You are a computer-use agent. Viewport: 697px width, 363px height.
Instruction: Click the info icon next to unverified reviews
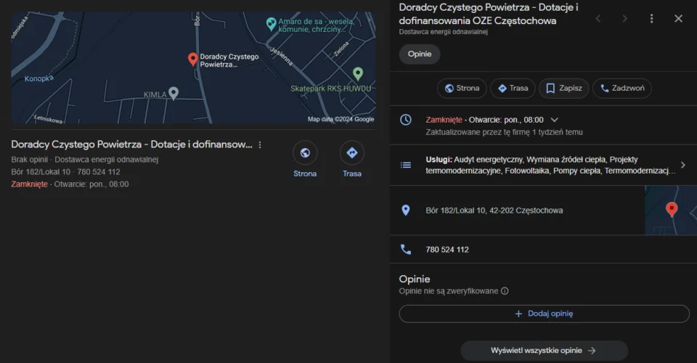coord(505,291)
